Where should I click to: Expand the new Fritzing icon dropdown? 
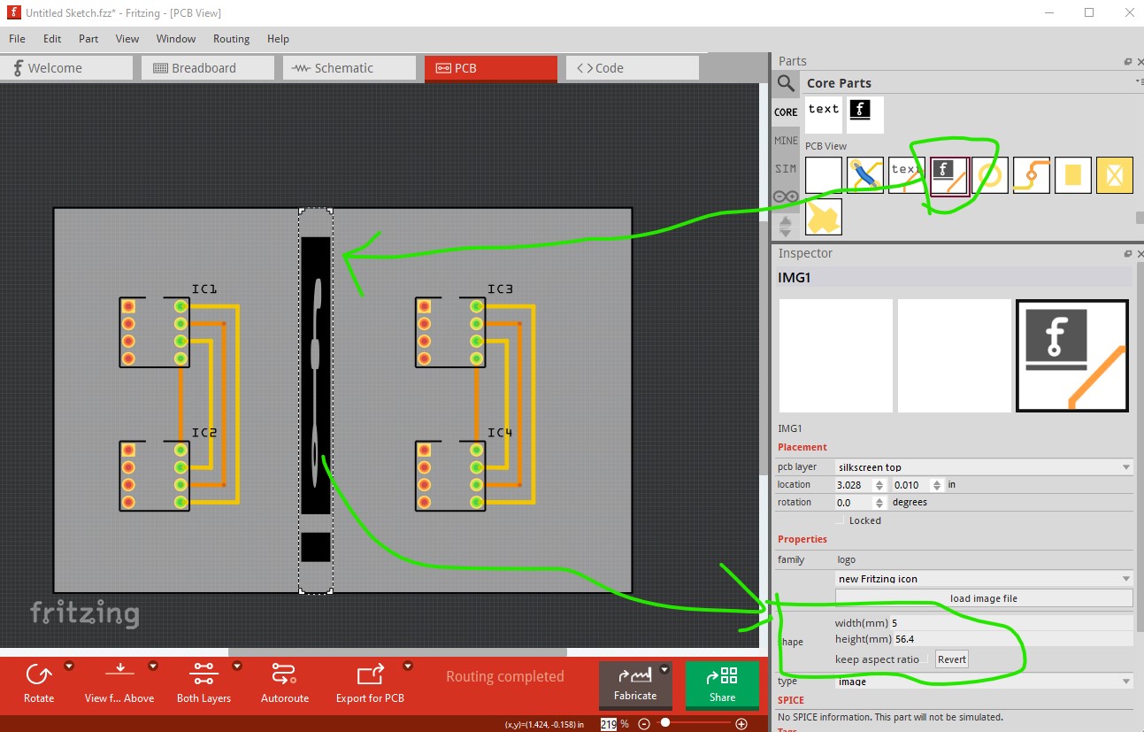point(983,579)
